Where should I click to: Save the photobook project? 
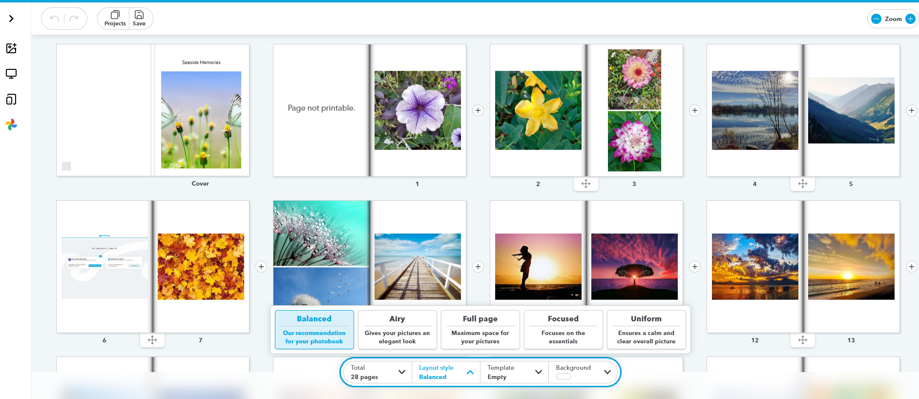coord(139,19)
